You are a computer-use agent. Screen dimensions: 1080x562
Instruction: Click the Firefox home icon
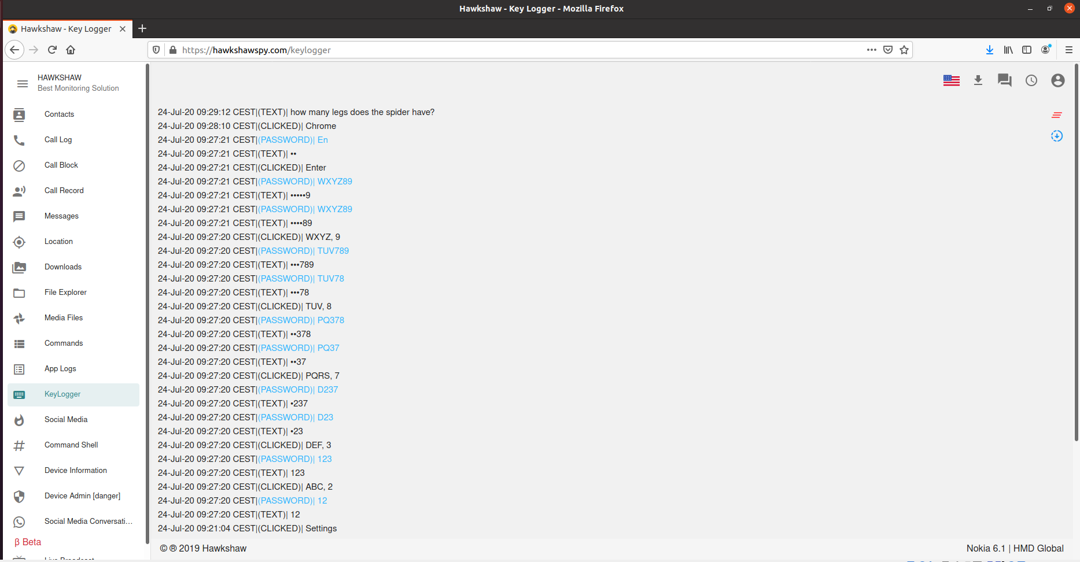click(x=71, y=50)
